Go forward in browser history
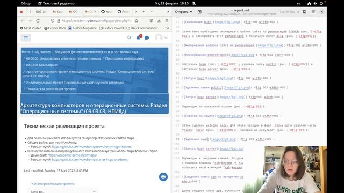344x193 pixels. click(30, 21)
